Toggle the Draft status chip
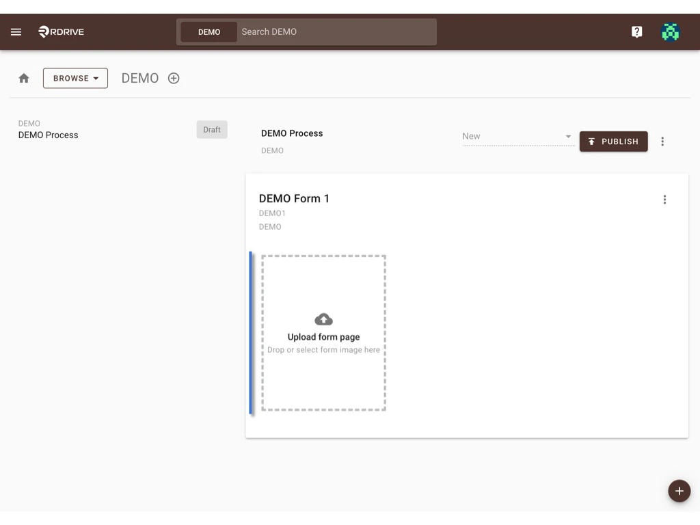The height and width of the screenshot is (525, 700). (x=211, y=129)
